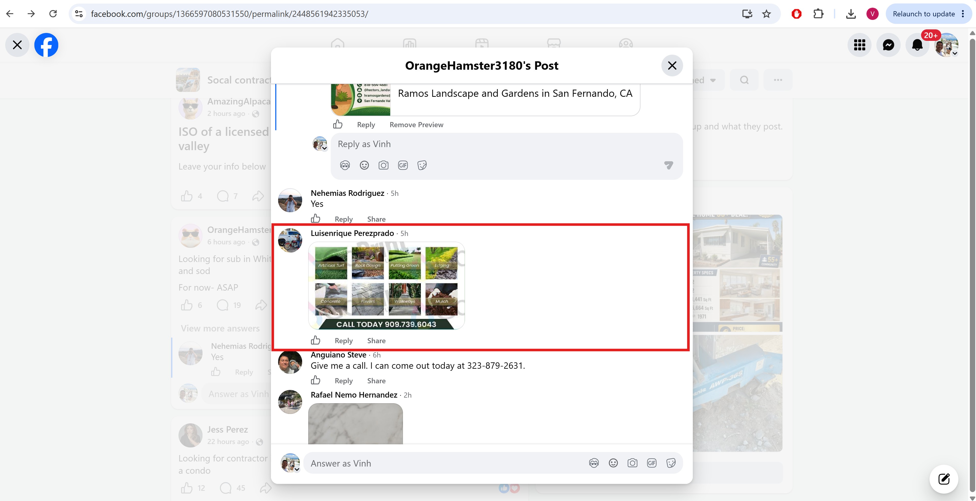Like Nehemias Rodriguez's comment
976x501 pixels.
(x=316, y=219)
